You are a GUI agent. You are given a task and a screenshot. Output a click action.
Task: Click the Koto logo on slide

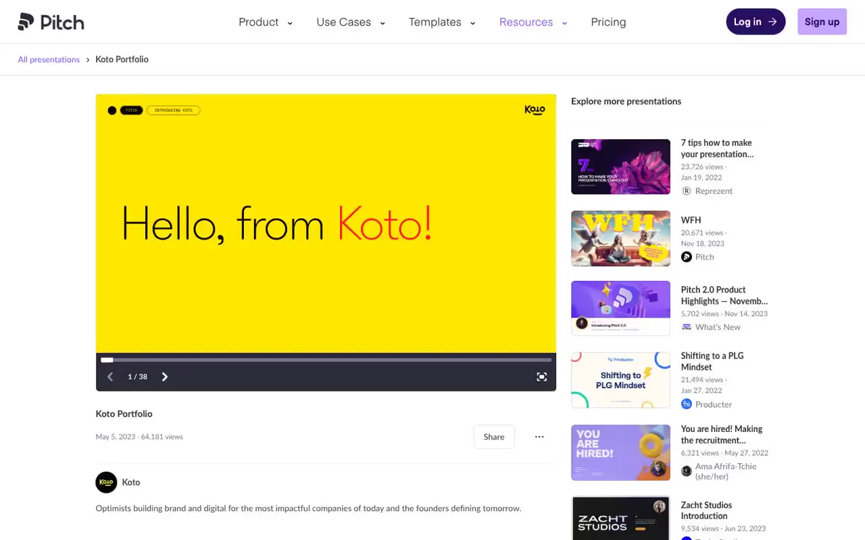point(535,110)
